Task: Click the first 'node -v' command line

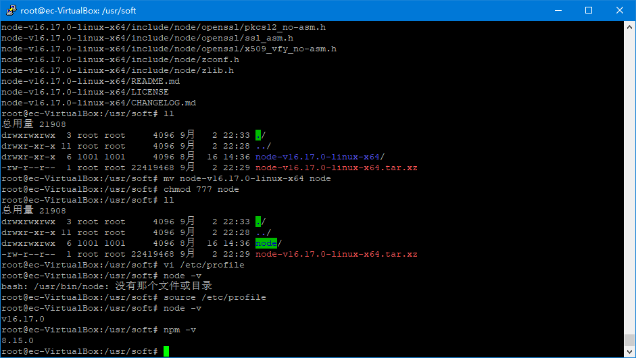Action: (182, 276)
